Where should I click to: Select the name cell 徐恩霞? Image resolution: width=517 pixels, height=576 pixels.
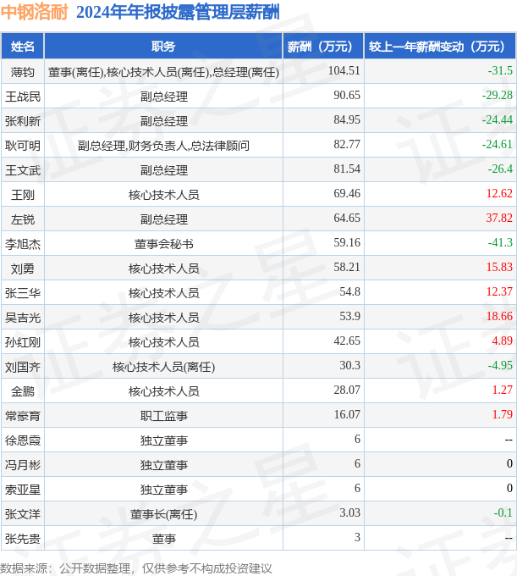click(x=22, y=440)
